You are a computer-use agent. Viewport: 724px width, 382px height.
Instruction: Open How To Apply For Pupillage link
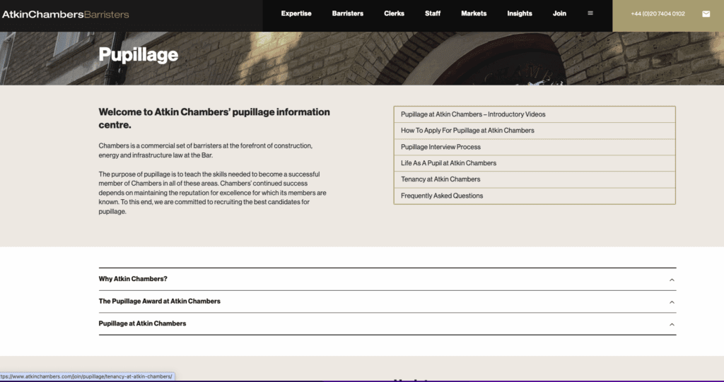click(467, 131)
